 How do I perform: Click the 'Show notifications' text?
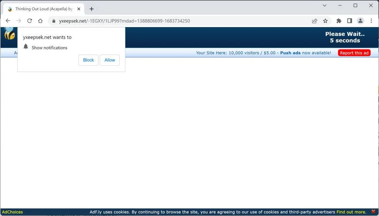49,48
